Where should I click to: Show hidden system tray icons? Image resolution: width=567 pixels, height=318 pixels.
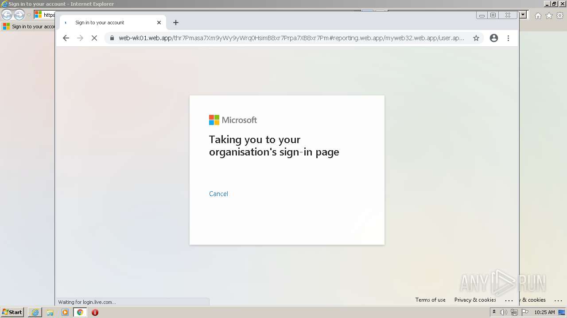(494, 312)
